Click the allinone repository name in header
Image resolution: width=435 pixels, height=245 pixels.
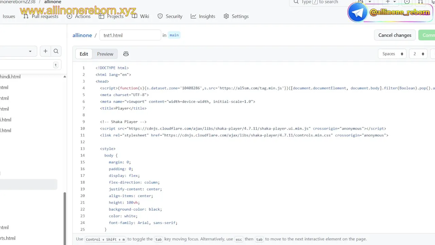coord(53,2)
